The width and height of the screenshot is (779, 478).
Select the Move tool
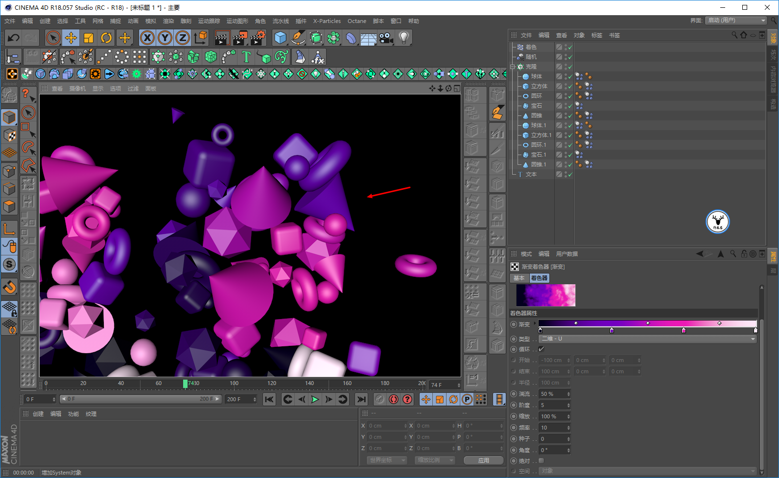coord(71,38)
